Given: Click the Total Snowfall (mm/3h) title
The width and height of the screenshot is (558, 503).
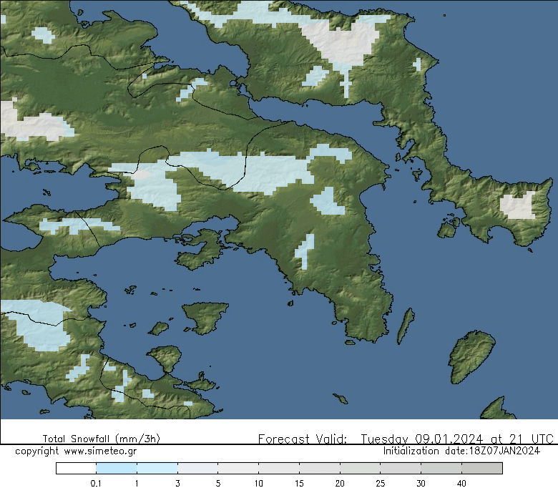Looking at the screenshot, I should click(x=101, y=439).
